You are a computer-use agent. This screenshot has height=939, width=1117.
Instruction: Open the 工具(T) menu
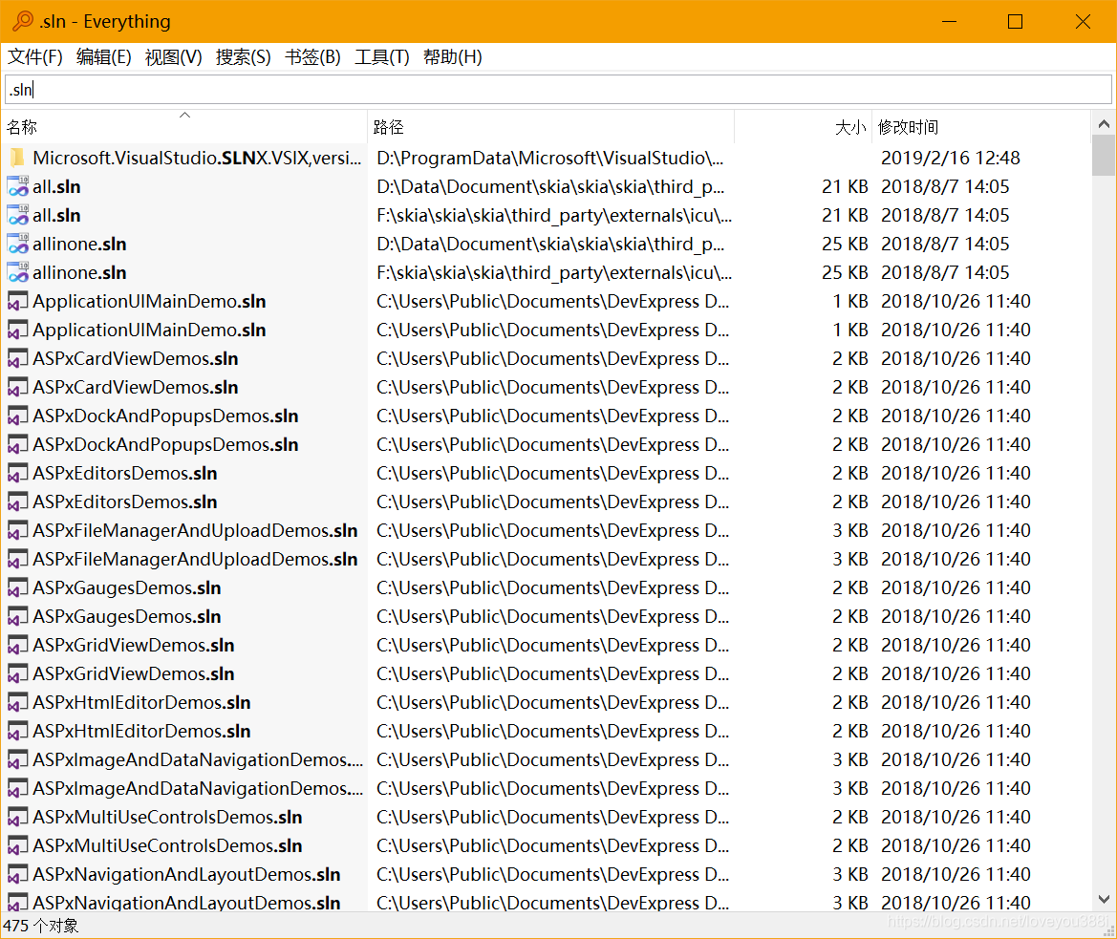click(x=382, y=57)
